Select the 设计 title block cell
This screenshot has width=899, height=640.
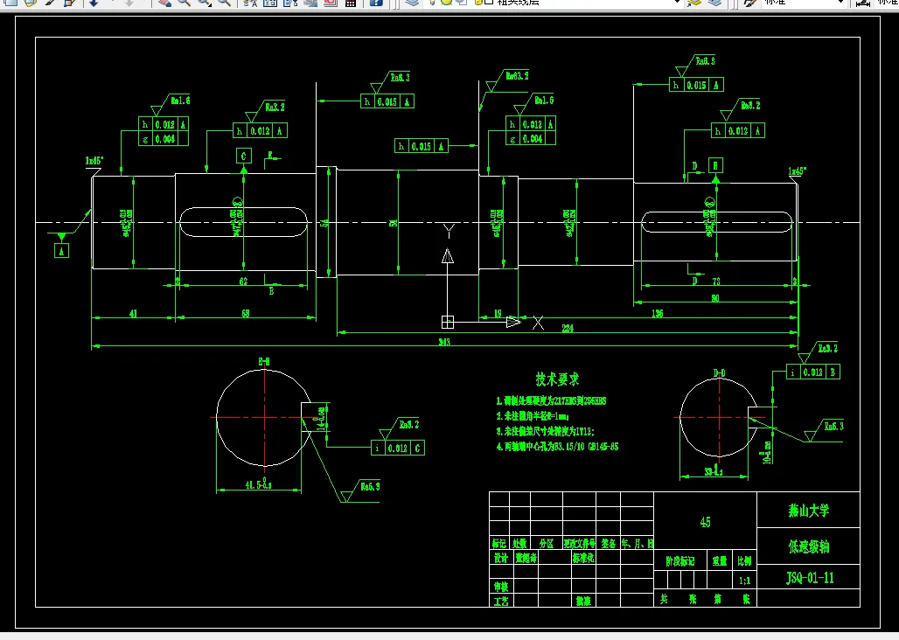click(x=500, y=558)
